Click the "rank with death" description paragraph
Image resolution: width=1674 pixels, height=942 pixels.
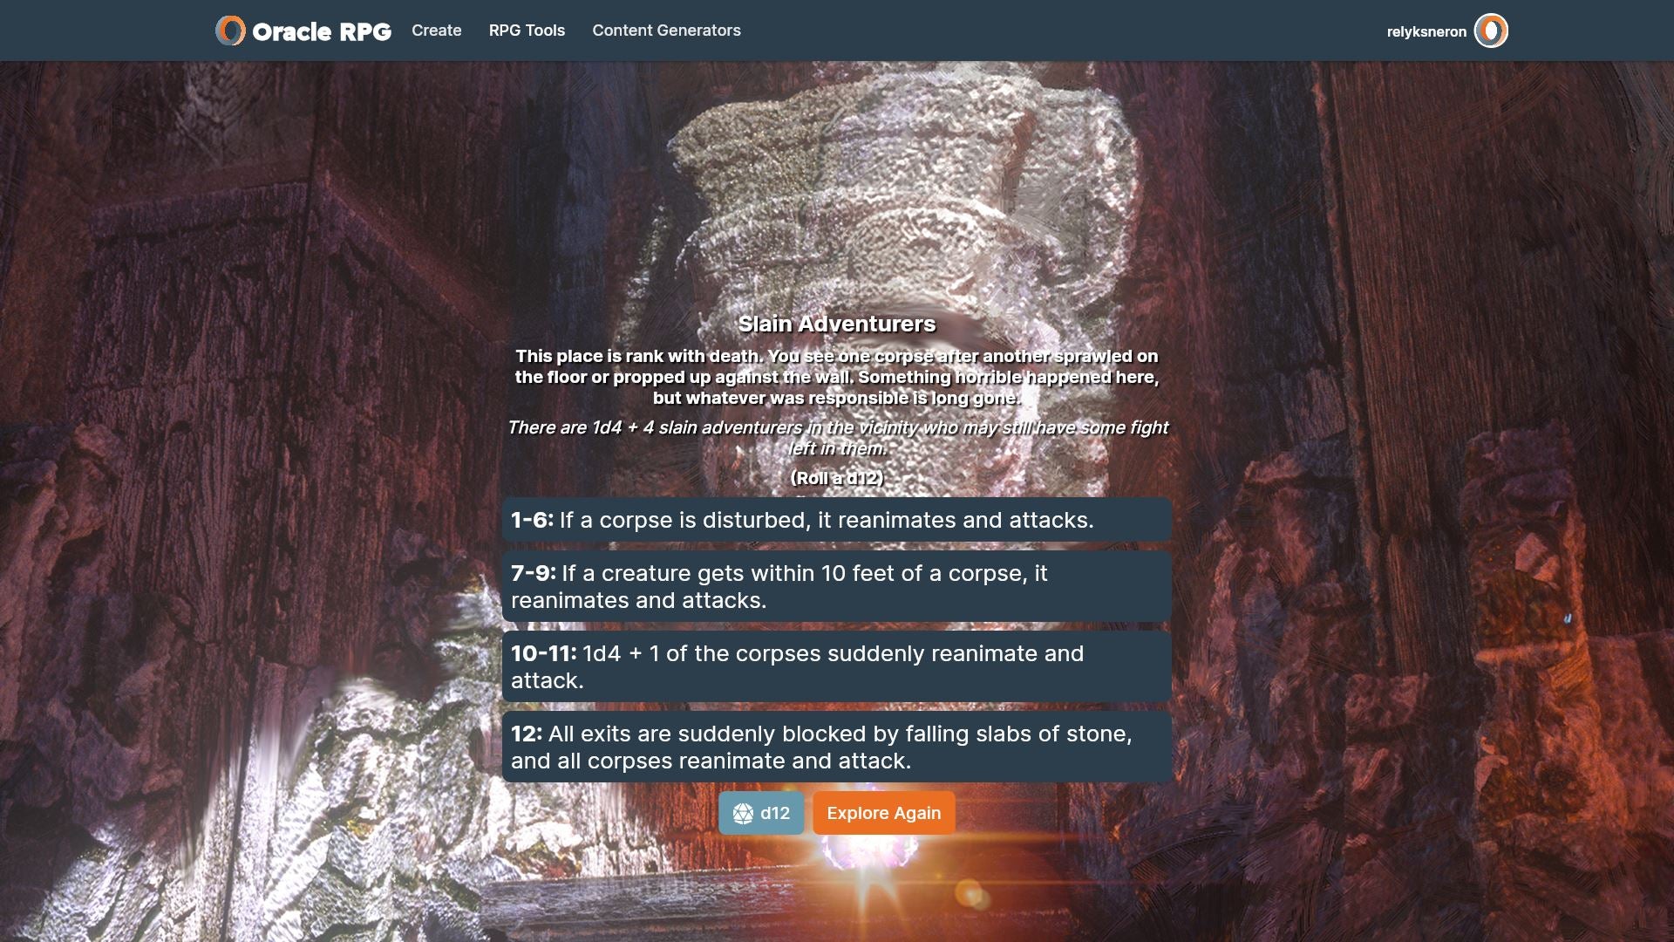point(836,377)
